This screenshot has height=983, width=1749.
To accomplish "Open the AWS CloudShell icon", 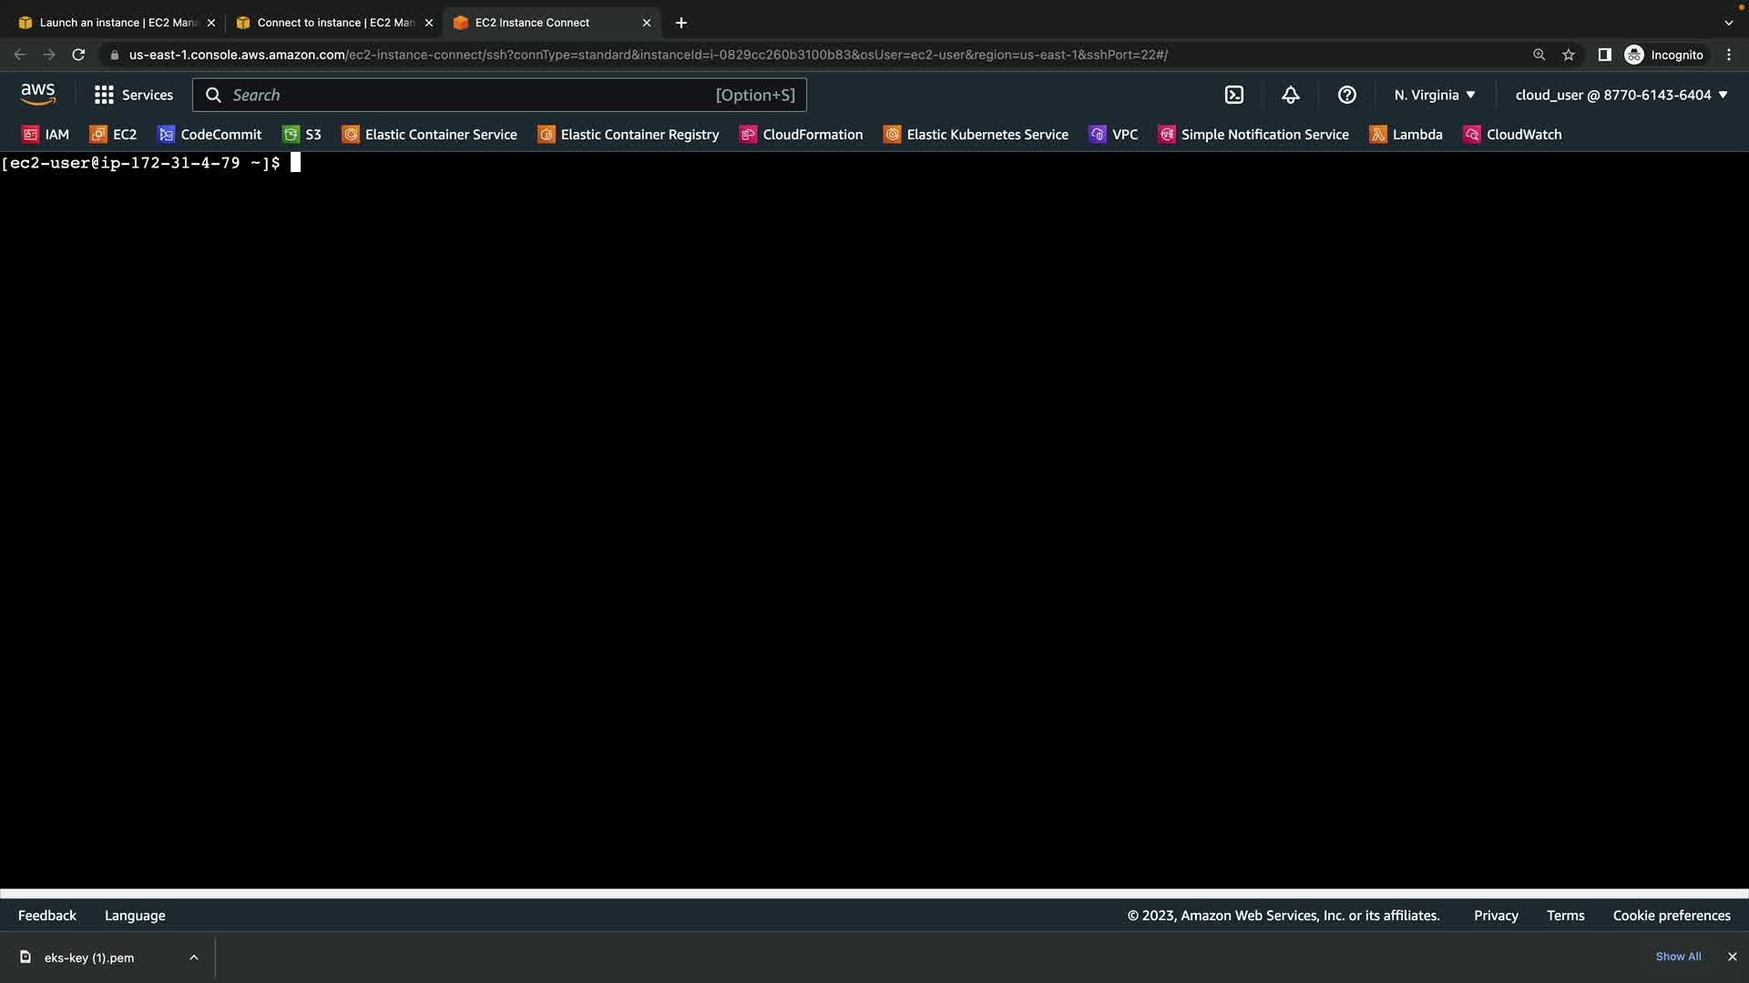I will point(1234,95).
